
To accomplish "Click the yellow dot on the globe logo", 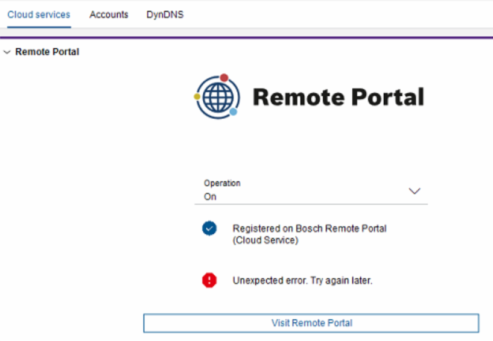I will pyautogui.click(x=197, y=96).
